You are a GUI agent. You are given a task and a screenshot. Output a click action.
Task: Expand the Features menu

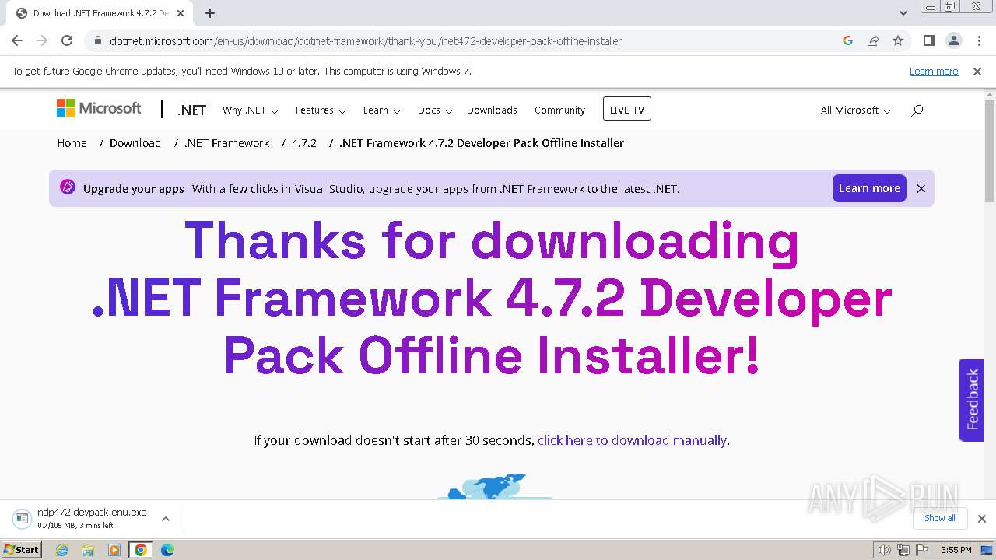click(x=321, y=110)
